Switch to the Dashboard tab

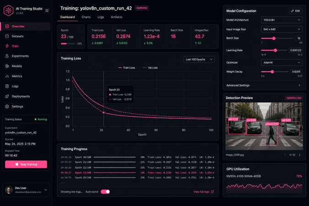tap(67, 17)
